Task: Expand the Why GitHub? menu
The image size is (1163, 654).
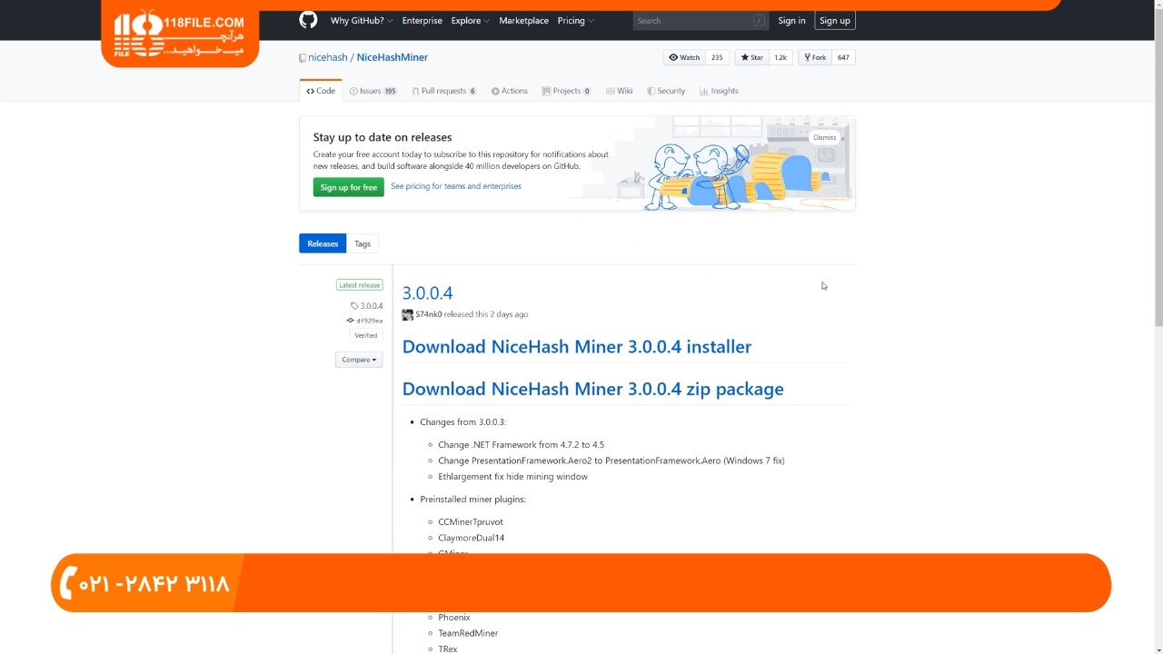Action: point(362,20)
